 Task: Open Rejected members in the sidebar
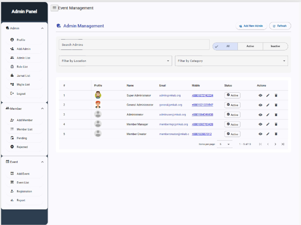pyautogui.click(x=24, y=147)
